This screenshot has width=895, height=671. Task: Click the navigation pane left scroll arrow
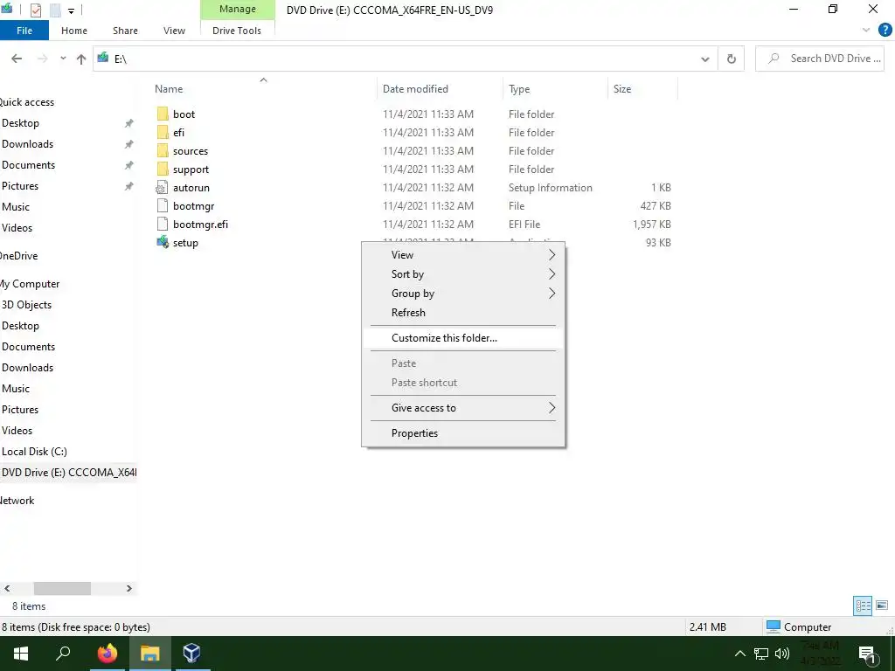pyautogui.click(x=7, y=588)
